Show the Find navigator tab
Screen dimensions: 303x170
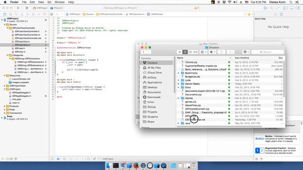click(16, 14)
